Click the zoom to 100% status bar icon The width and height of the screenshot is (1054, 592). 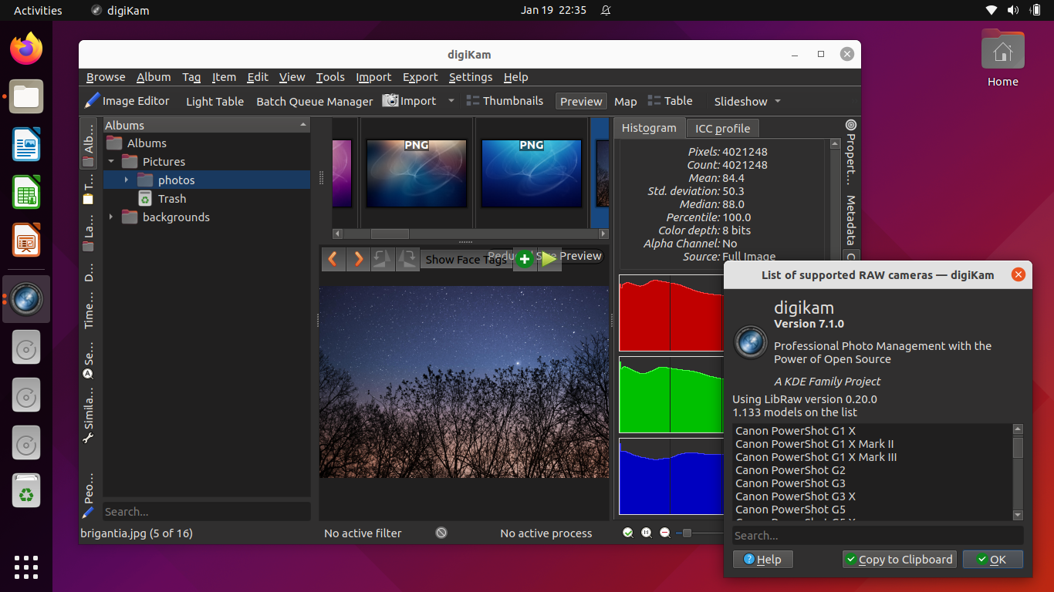[x=647, y=533]
